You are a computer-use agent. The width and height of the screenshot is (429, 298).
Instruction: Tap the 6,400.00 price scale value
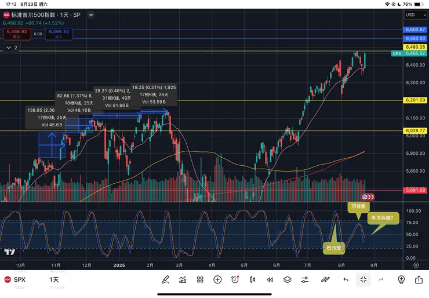[415, 65]
